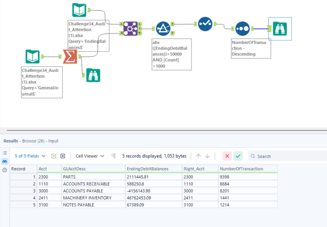Image resolution: width=327 pixels, height=227 pixels.
Task: Toggle show whitespace paragraph symbol
Action: click(x=114, y=156)
